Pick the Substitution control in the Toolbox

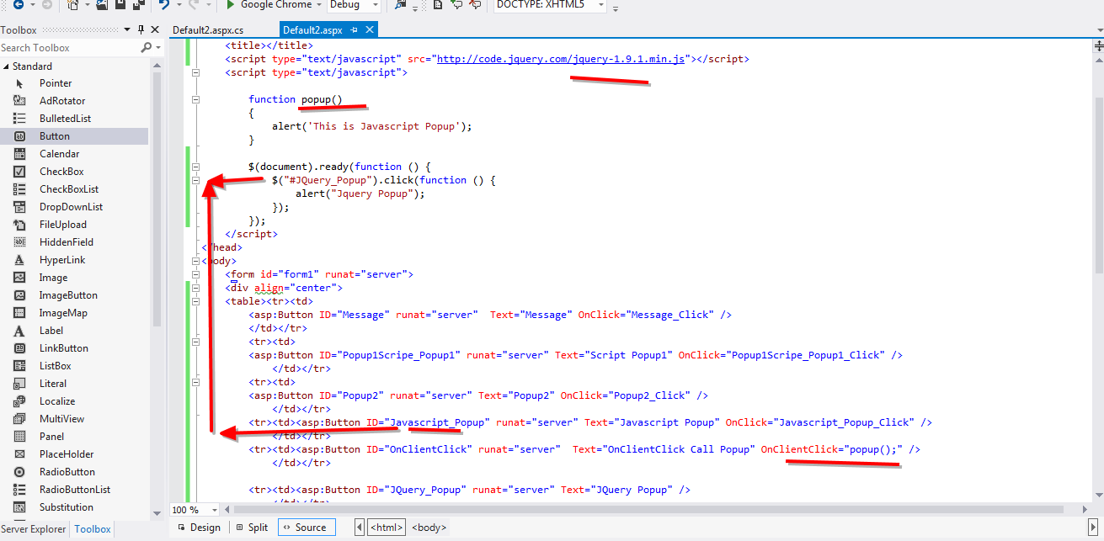[x=74, y=507]
